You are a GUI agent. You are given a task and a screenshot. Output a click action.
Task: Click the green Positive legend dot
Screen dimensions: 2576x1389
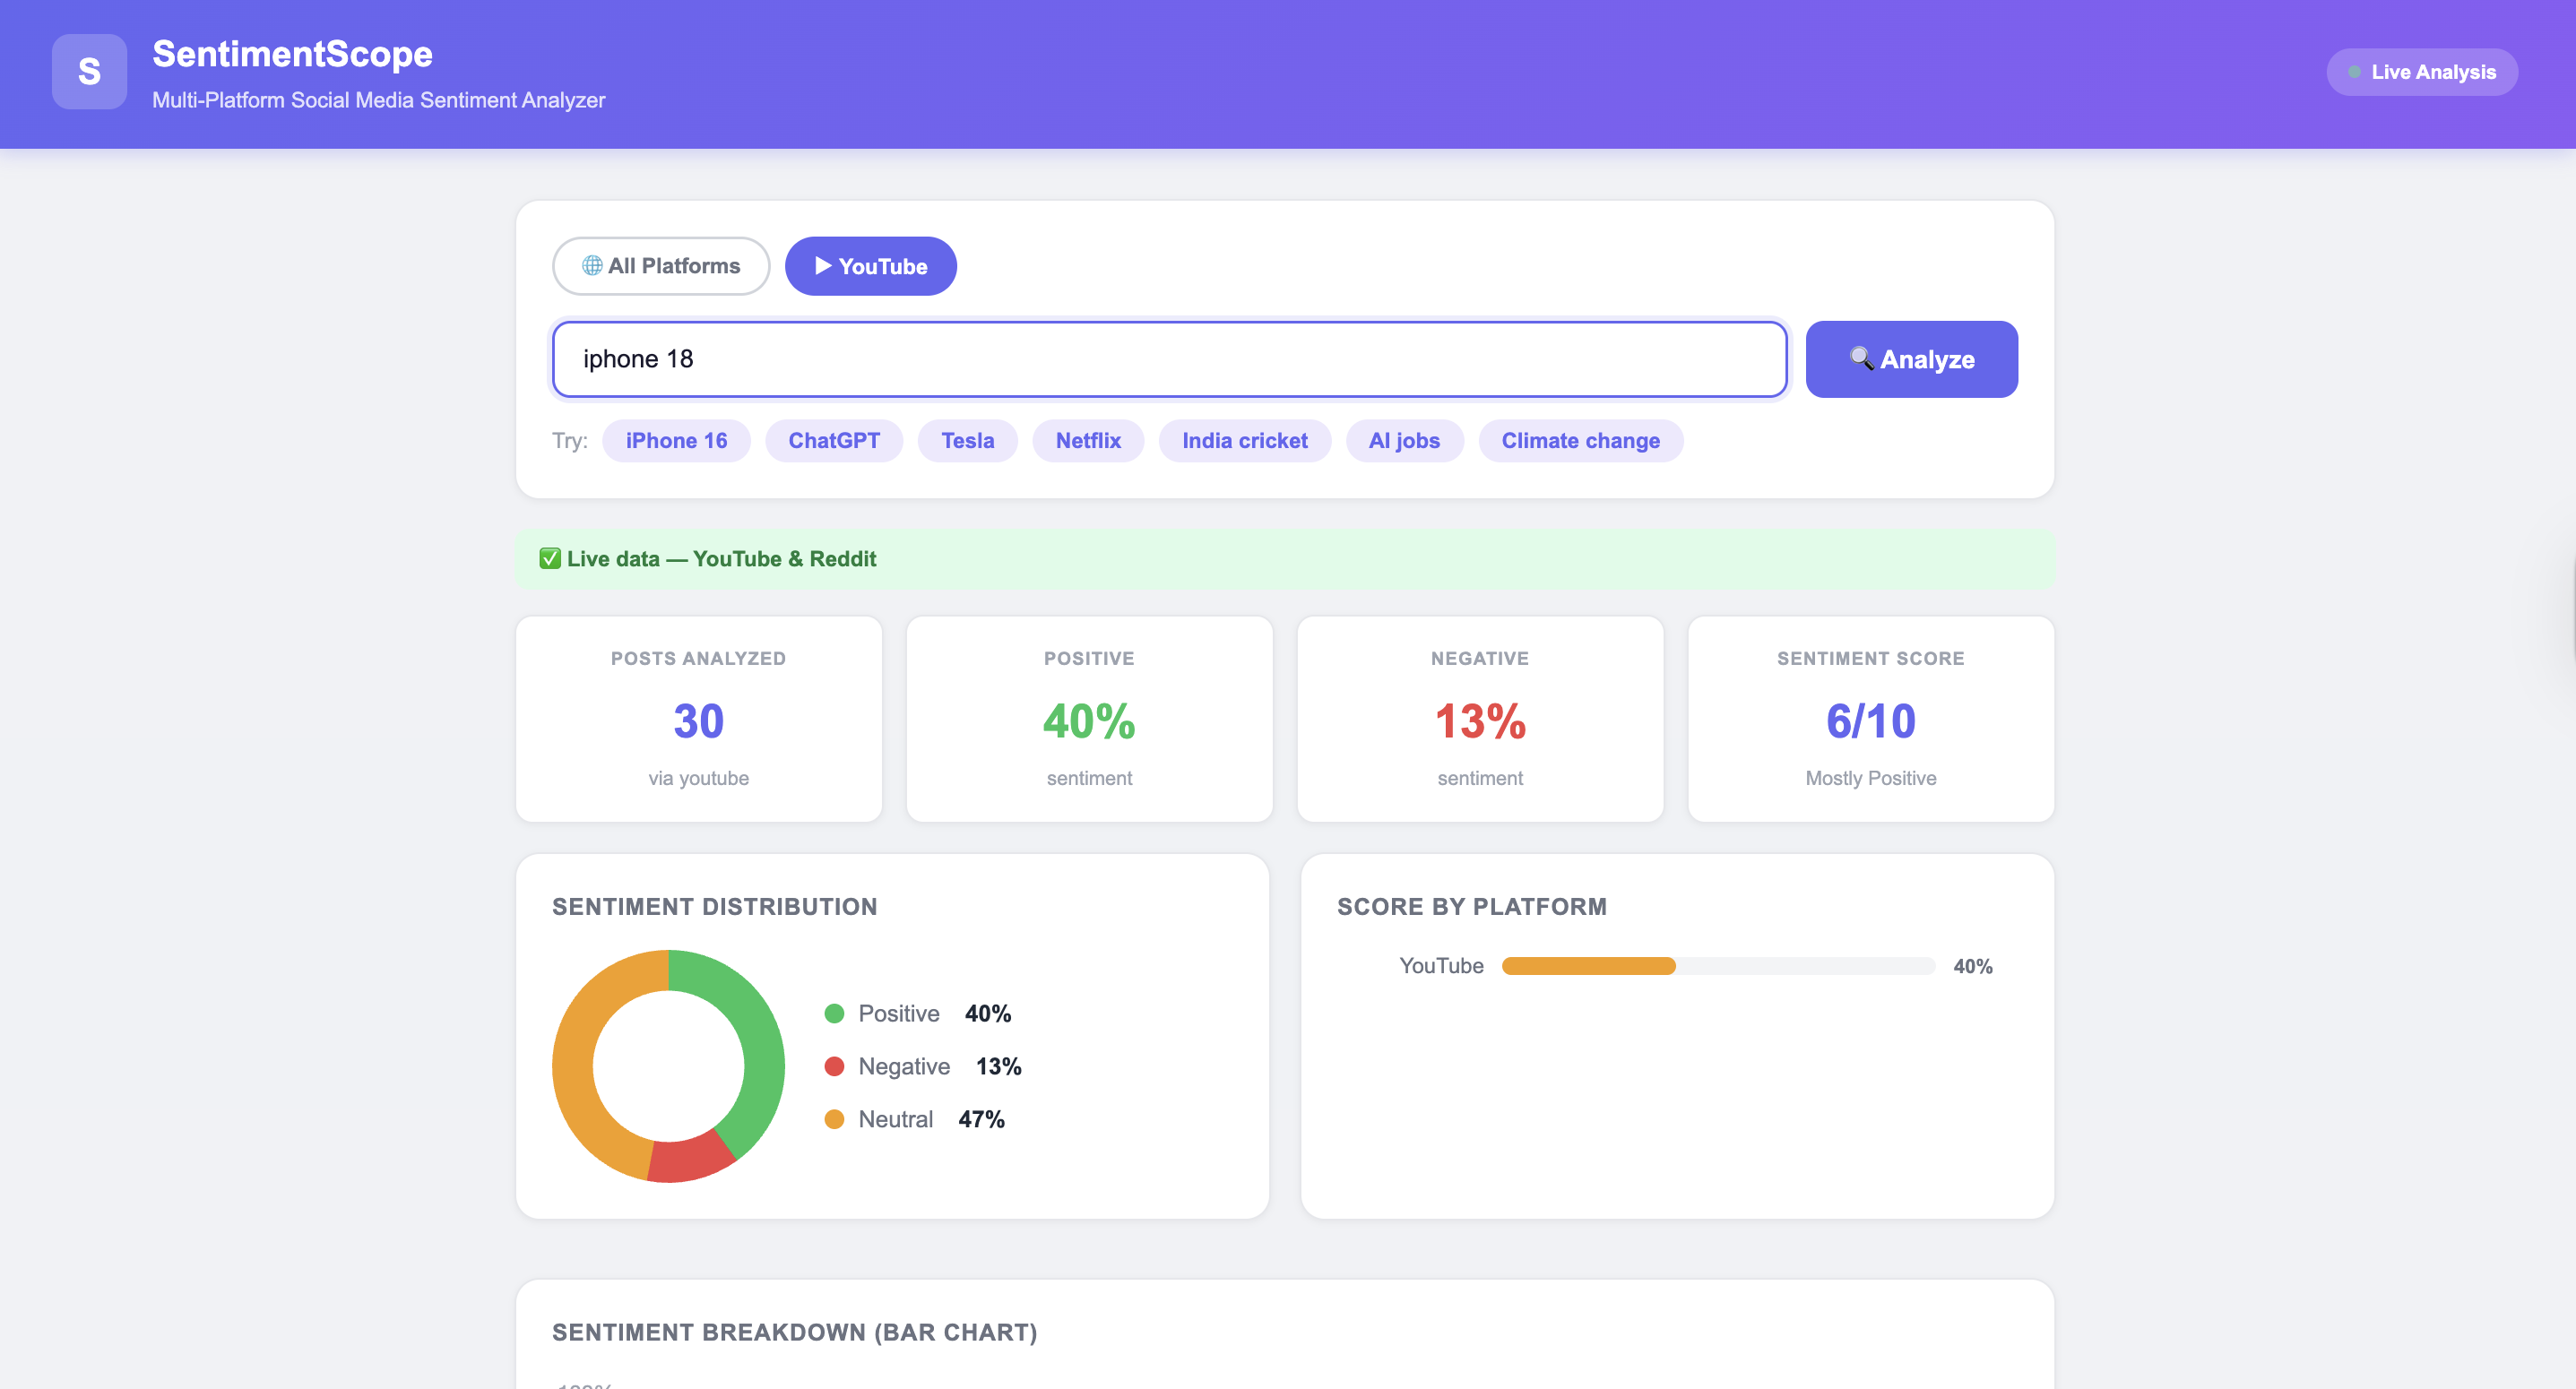834,1014
